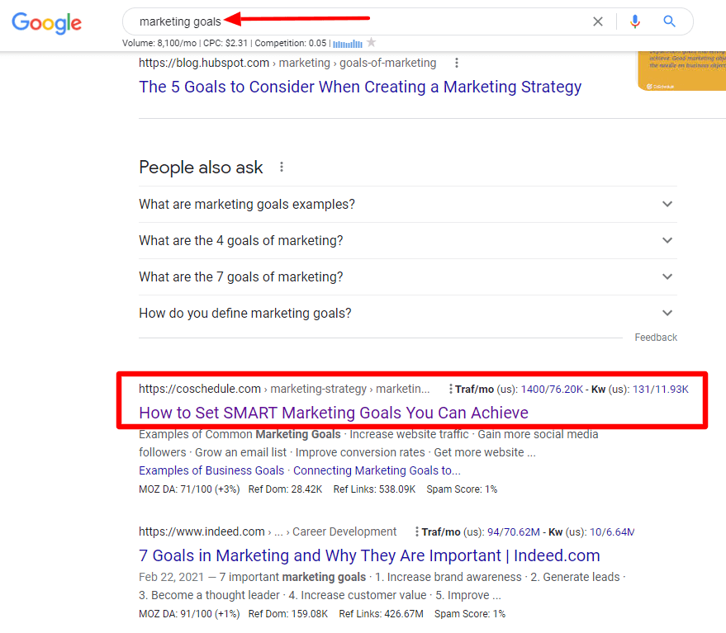
Task: Click the blue magnifier search icon
Action: click(x=669, y=21)
